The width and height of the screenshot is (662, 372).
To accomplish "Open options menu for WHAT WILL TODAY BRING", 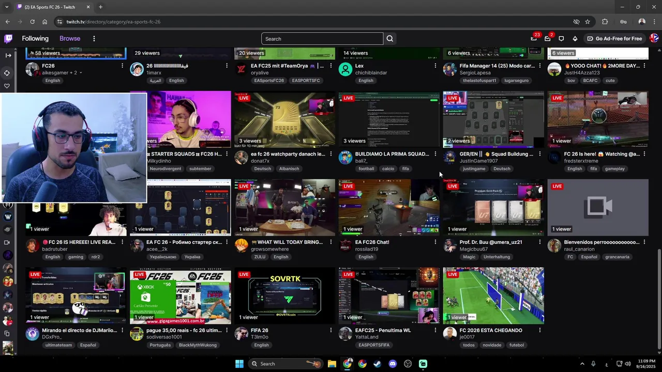I will pyautogui.click(x=331, y=242).
